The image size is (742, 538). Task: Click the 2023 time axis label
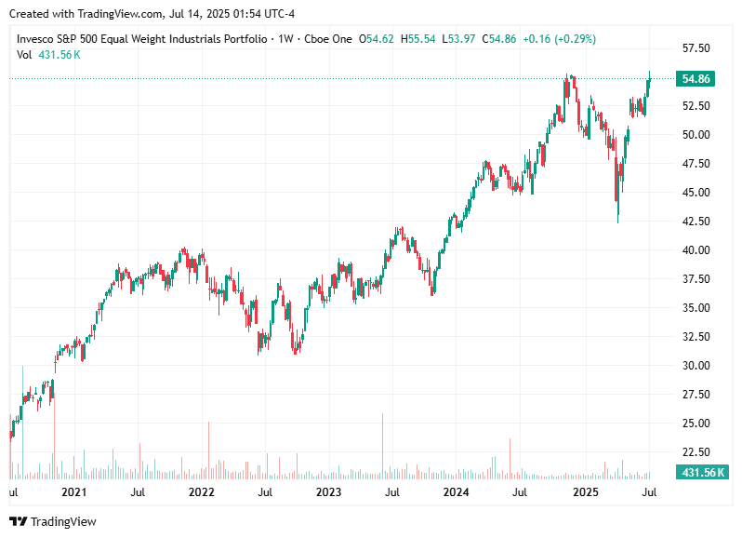328,492
